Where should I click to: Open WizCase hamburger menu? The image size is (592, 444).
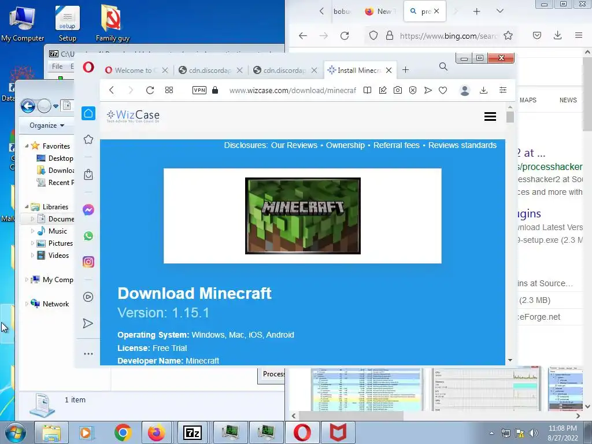[x=490, y=117]
